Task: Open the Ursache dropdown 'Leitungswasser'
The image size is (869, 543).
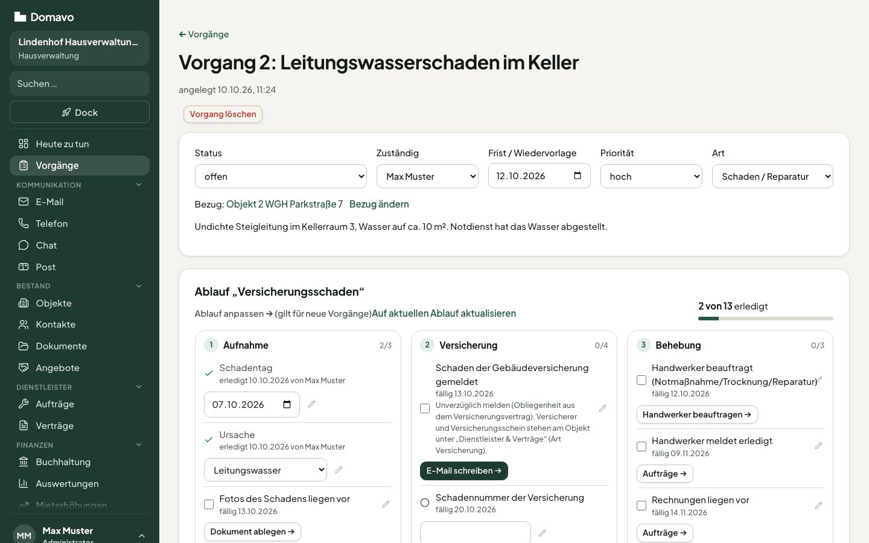Action: tap(266, 470)
